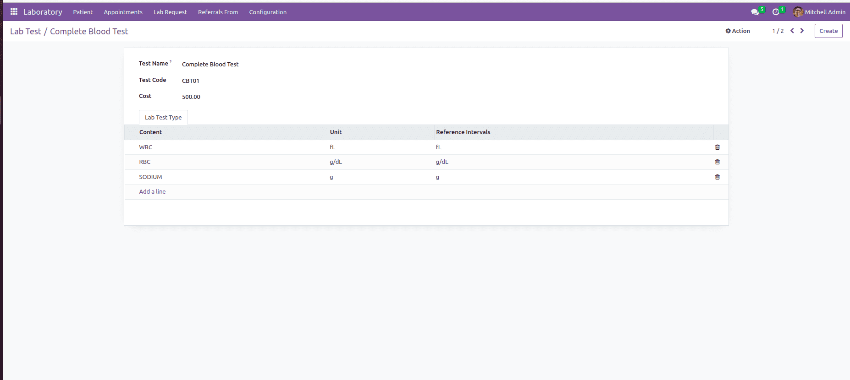
Task: Expand the Action dropdown
Action: tap(738, 31)
